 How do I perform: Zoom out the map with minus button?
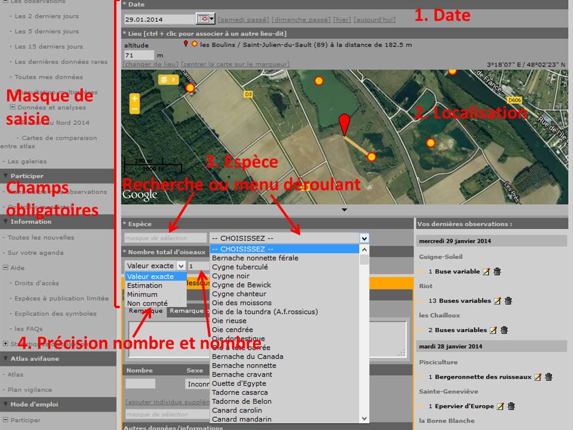134,109
